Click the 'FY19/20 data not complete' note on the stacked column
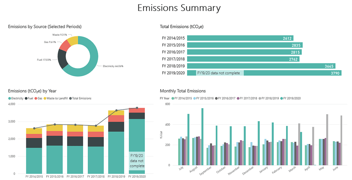 click(137, 161)
